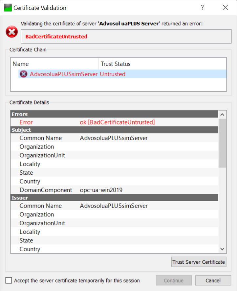Click the green application icon in title bar
The image size is (237, 291).
tap(8, 8)
